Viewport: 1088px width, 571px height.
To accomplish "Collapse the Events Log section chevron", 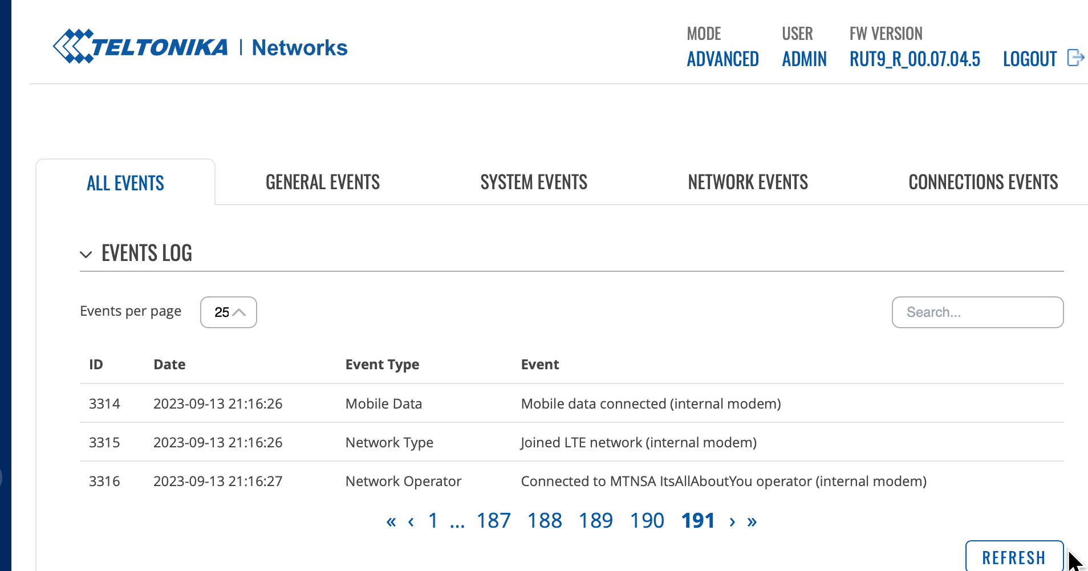I will pos(86,254).
